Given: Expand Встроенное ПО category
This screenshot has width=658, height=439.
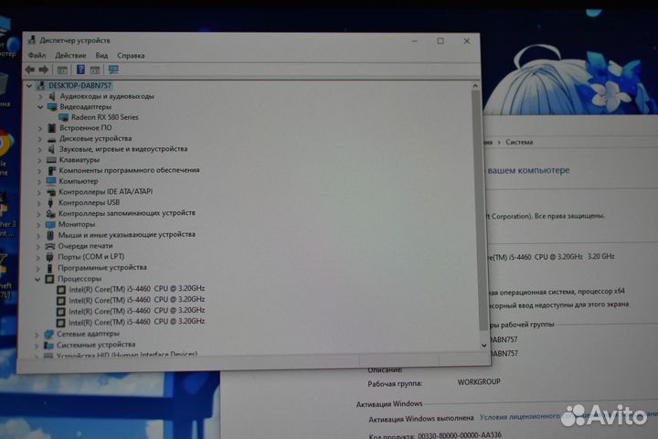Looking at the screenshot, I should coord(40,128).
